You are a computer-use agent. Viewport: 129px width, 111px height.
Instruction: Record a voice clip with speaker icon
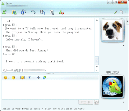click(29, 78)
